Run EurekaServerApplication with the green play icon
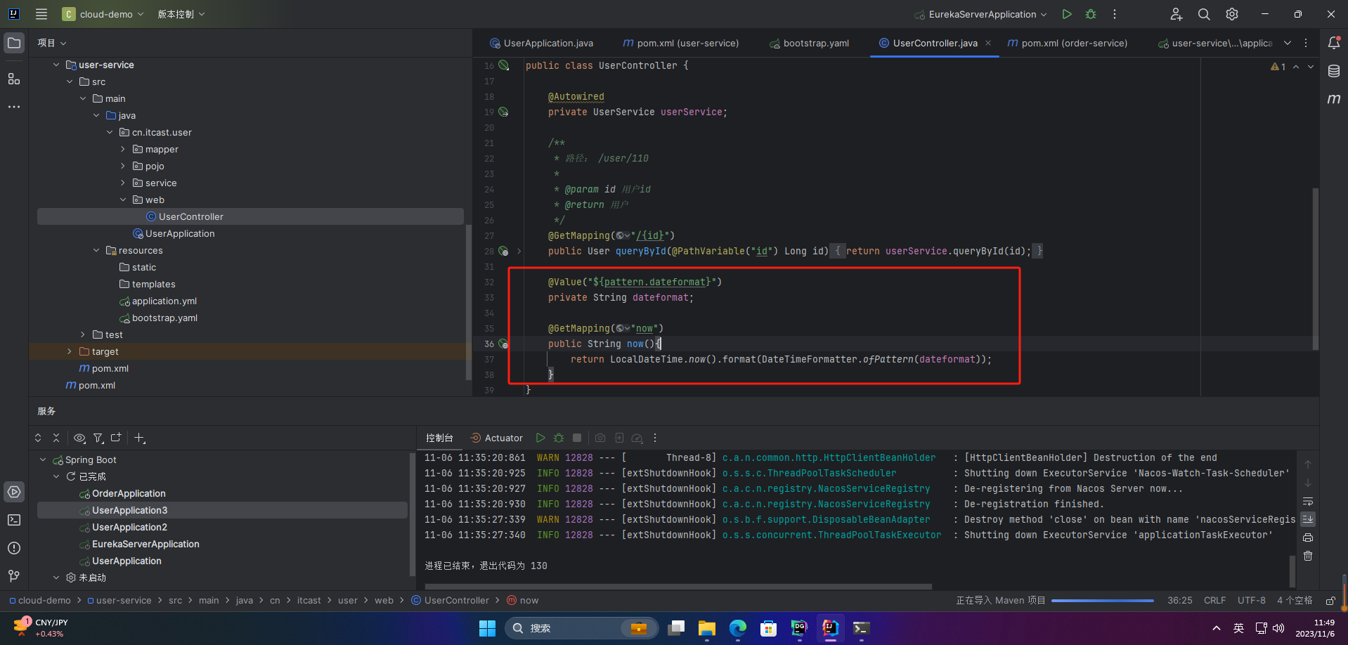Viewport: 1348px width, 645px height. click(x=1067, y=14)
